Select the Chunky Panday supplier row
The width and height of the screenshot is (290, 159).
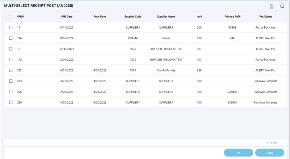coord(166,70)
